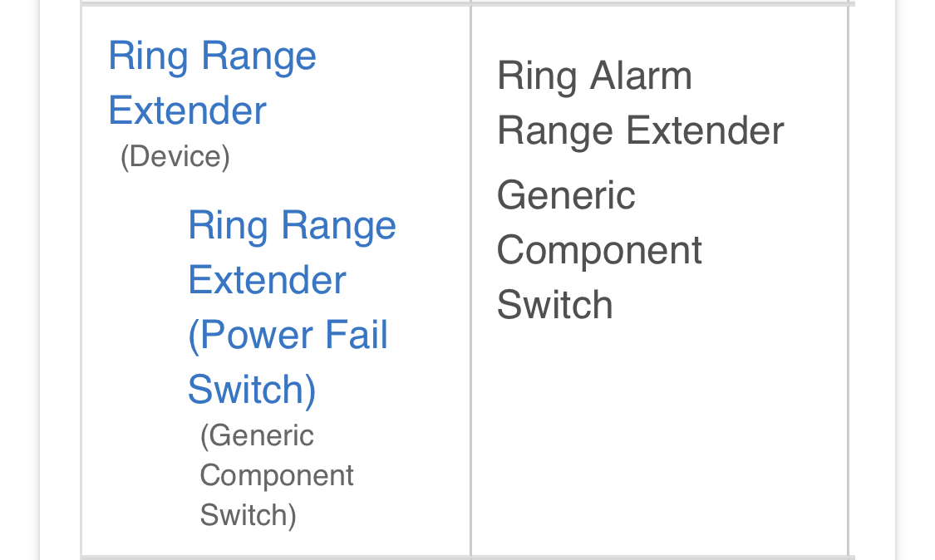The width and height of the screenshot is (935, 560).
Task: Click the word Extender in the first link
Action: pyautogui.click(x=186, y=111)
